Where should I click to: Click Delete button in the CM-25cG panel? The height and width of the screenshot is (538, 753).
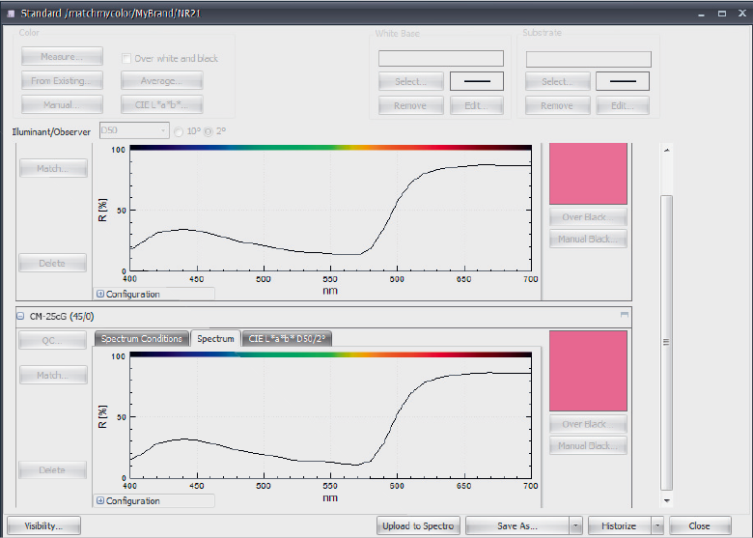53,469
